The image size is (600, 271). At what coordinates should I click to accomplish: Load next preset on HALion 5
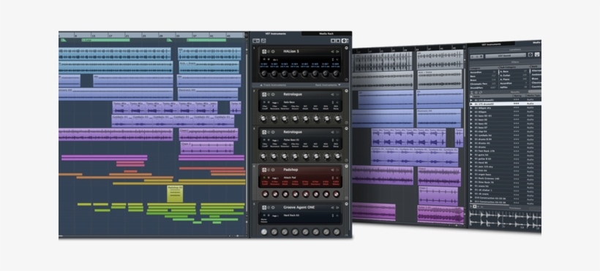click(337, 52)
